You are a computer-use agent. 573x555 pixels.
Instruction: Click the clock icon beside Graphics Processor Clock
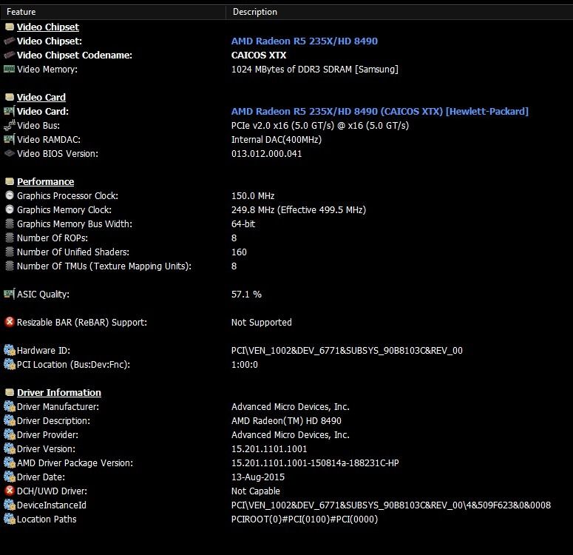click(10, 195)
